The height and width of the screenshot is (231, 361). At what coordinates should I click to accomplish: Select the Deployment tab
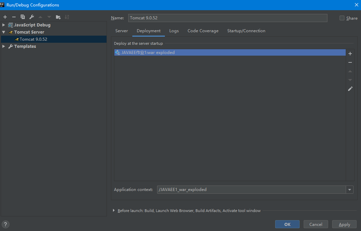(149, 31)
